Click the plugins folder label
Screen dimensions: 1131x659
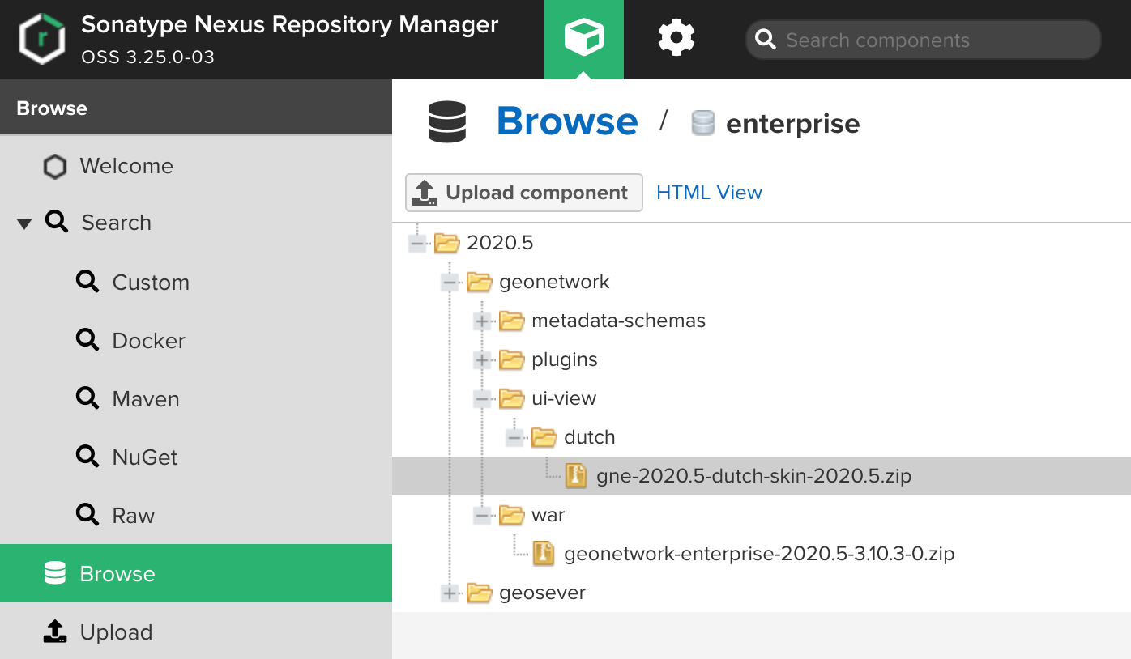(x=564, y=359)
